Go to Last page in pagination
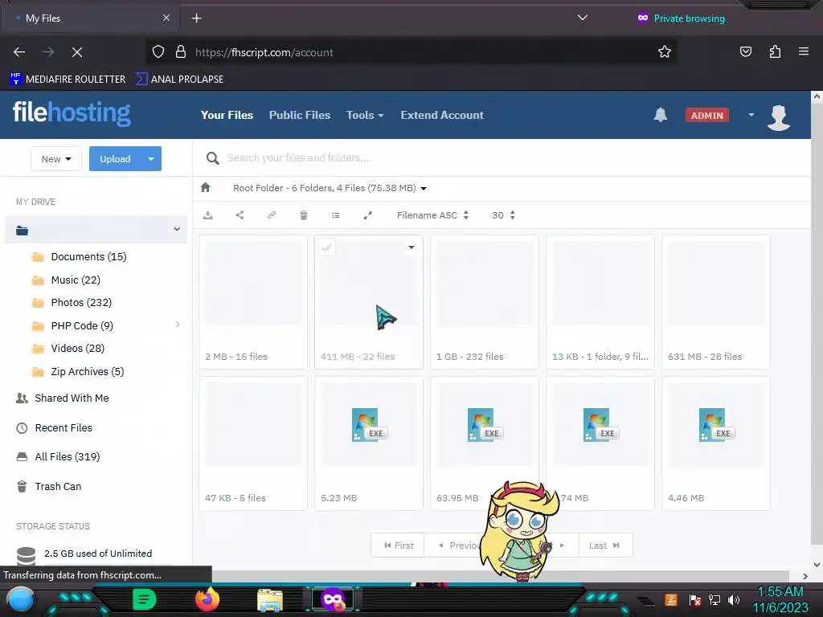This screenshot has height=617, width=823. pos(605,545)
